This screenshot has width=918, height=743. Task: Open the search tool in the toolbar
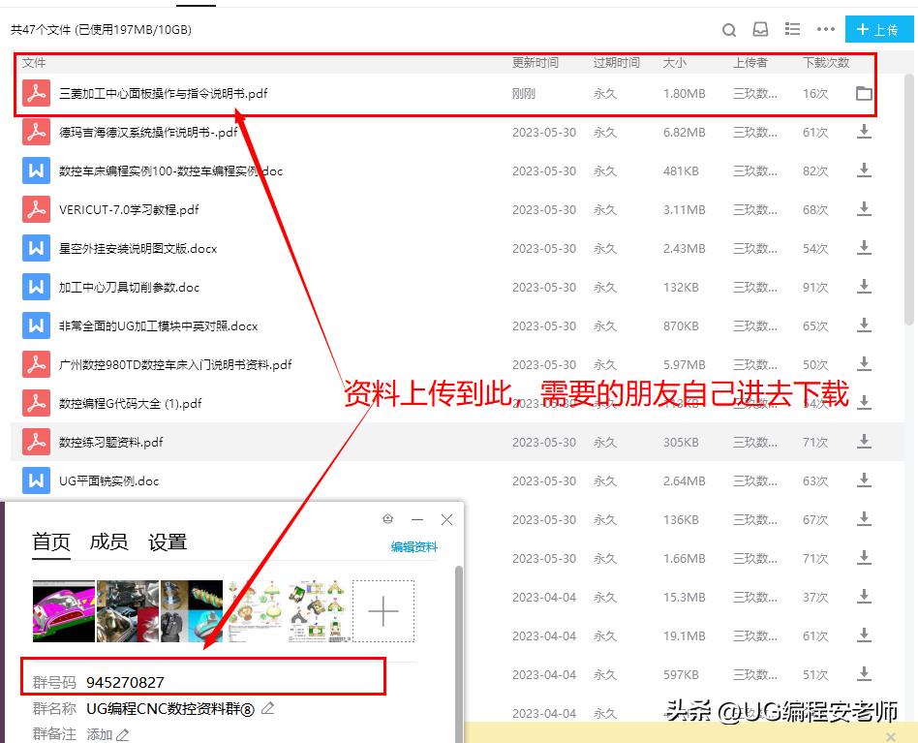click(729, 30)
